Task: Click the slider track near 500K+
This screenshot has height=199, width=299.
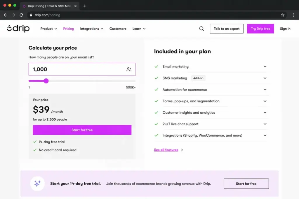Action: (x=133, y=81)
